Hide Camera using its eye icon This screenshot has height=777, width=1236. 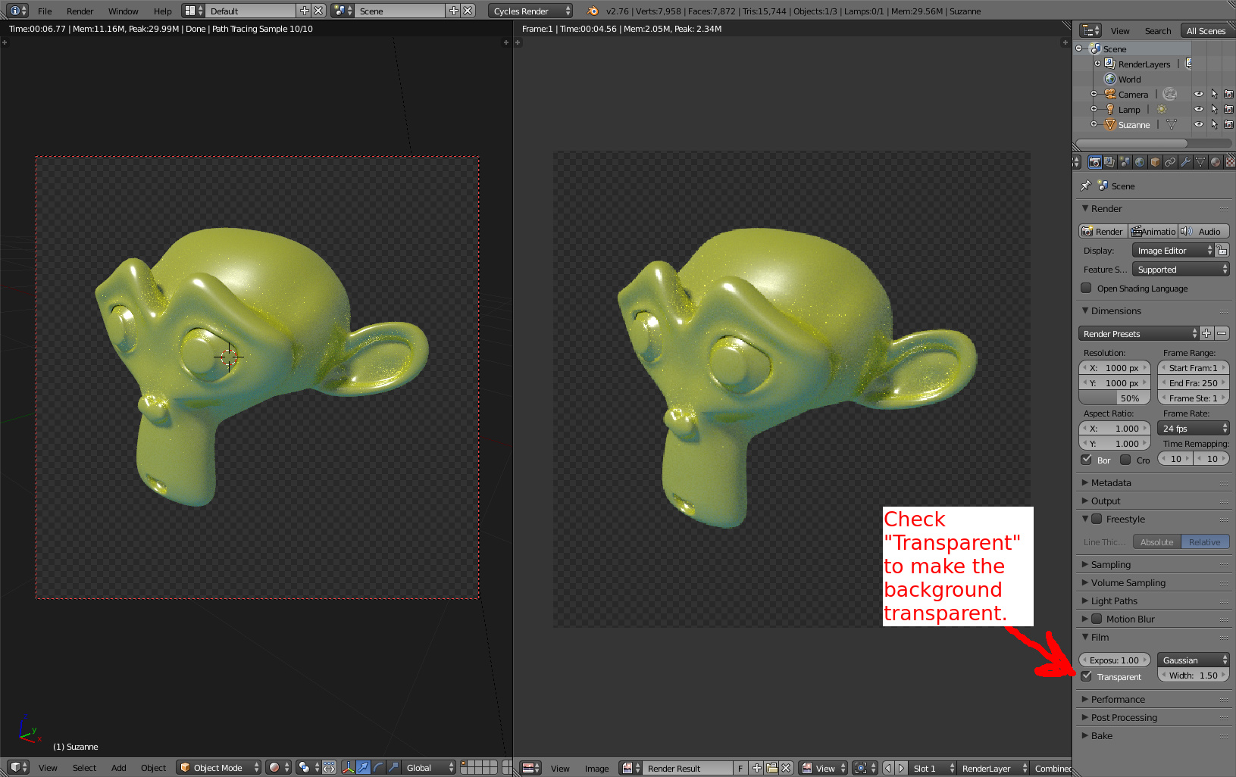coord(1199,95)
